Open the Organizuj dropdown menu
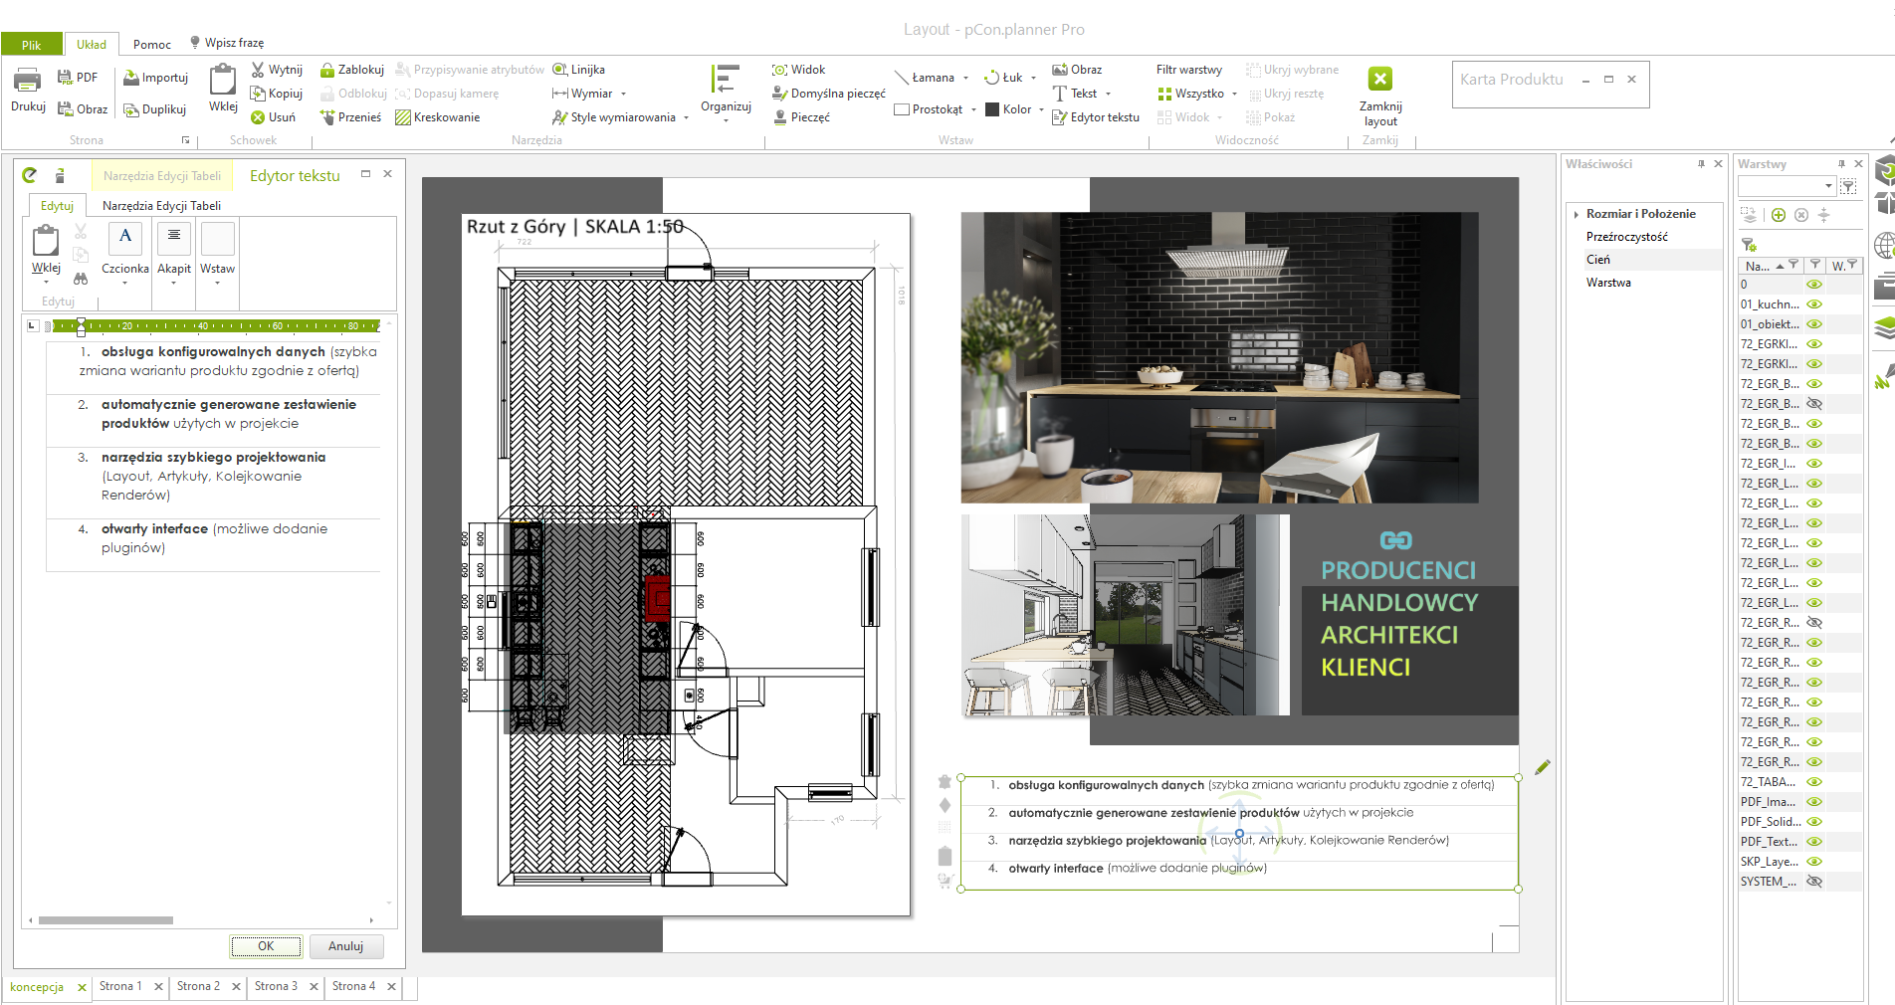The image size is (1895, 1005). coord(726,121)
